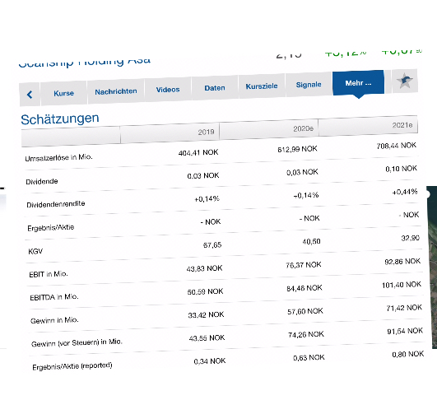Select the 92,86 NOK EBIT value
The image size is (437, 400).
[402, 262]
